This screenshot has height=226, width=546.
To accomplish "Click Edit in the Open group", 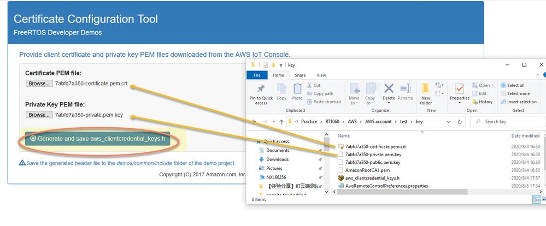I will click(x=479, y=93).
